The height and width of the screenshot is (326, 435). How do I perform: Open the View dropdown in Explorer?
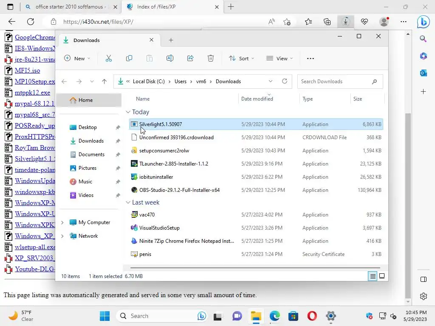pyautogui.click(x=280, y=59)
